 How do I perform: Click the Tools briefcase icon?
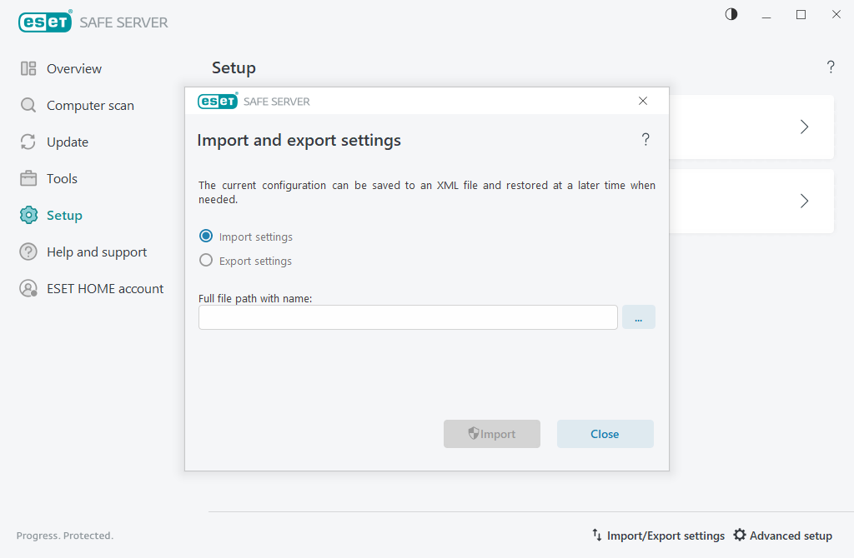click(x=28, y=178)
